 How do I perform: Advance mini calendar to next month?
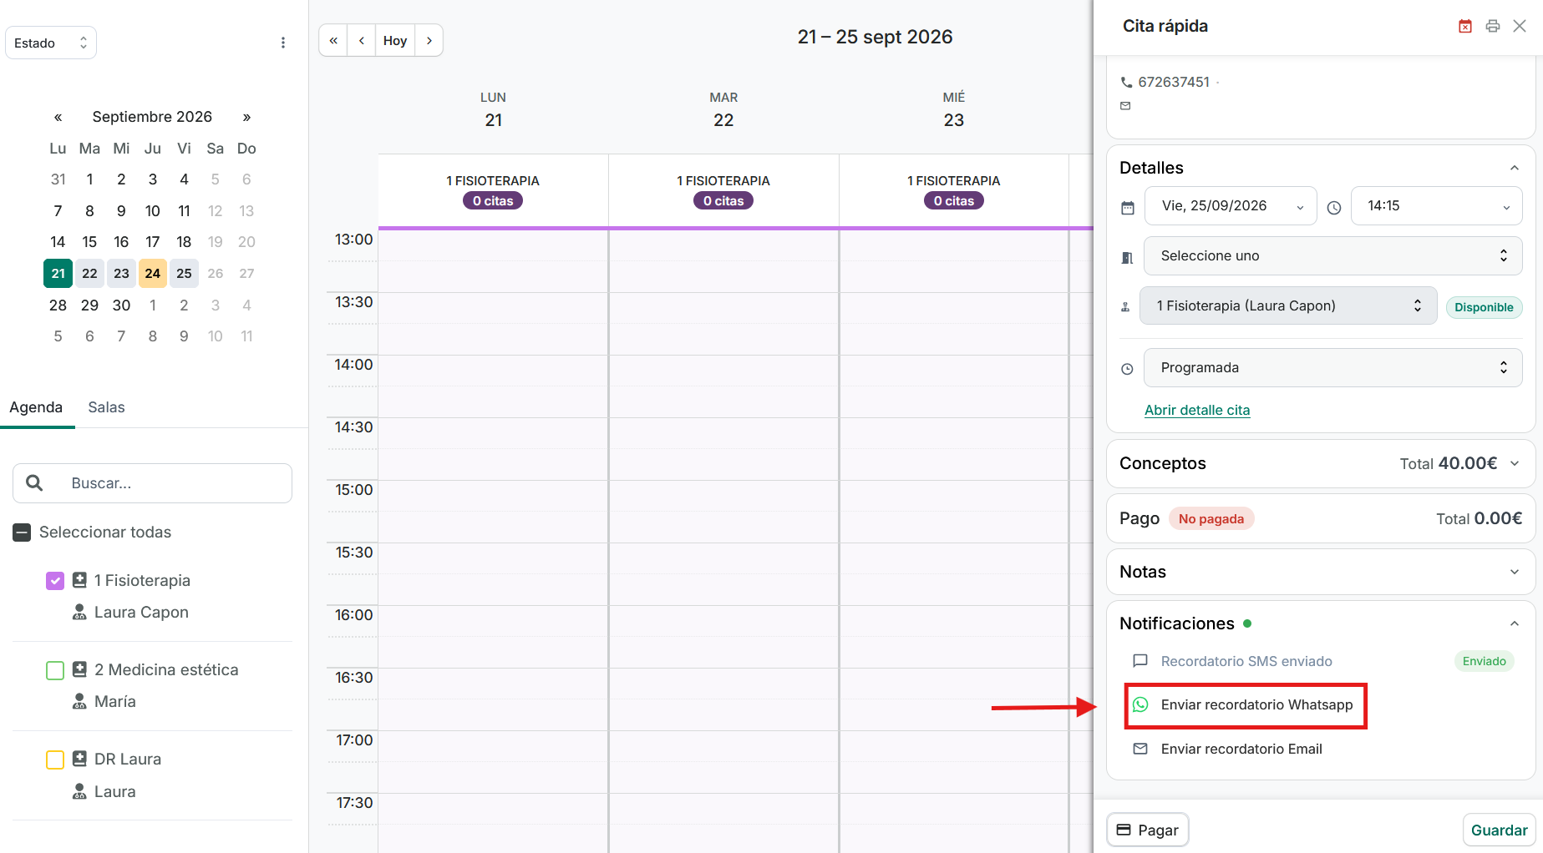[x=246, y=117]
